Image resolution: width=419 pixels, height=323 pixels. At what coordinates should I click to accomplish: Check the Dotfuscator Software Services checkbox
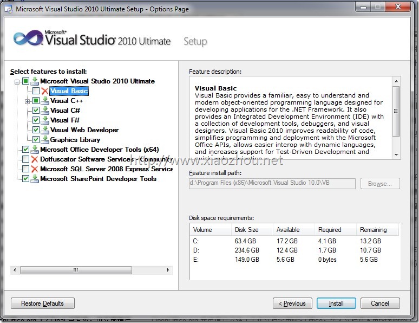click(25, 159)
